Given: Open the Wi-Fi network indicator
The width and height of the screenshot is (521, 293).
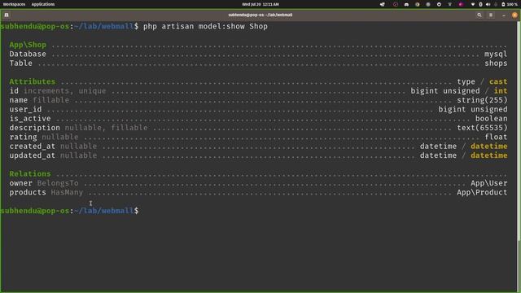Looking at the screenshot, I should pos(473,4).
